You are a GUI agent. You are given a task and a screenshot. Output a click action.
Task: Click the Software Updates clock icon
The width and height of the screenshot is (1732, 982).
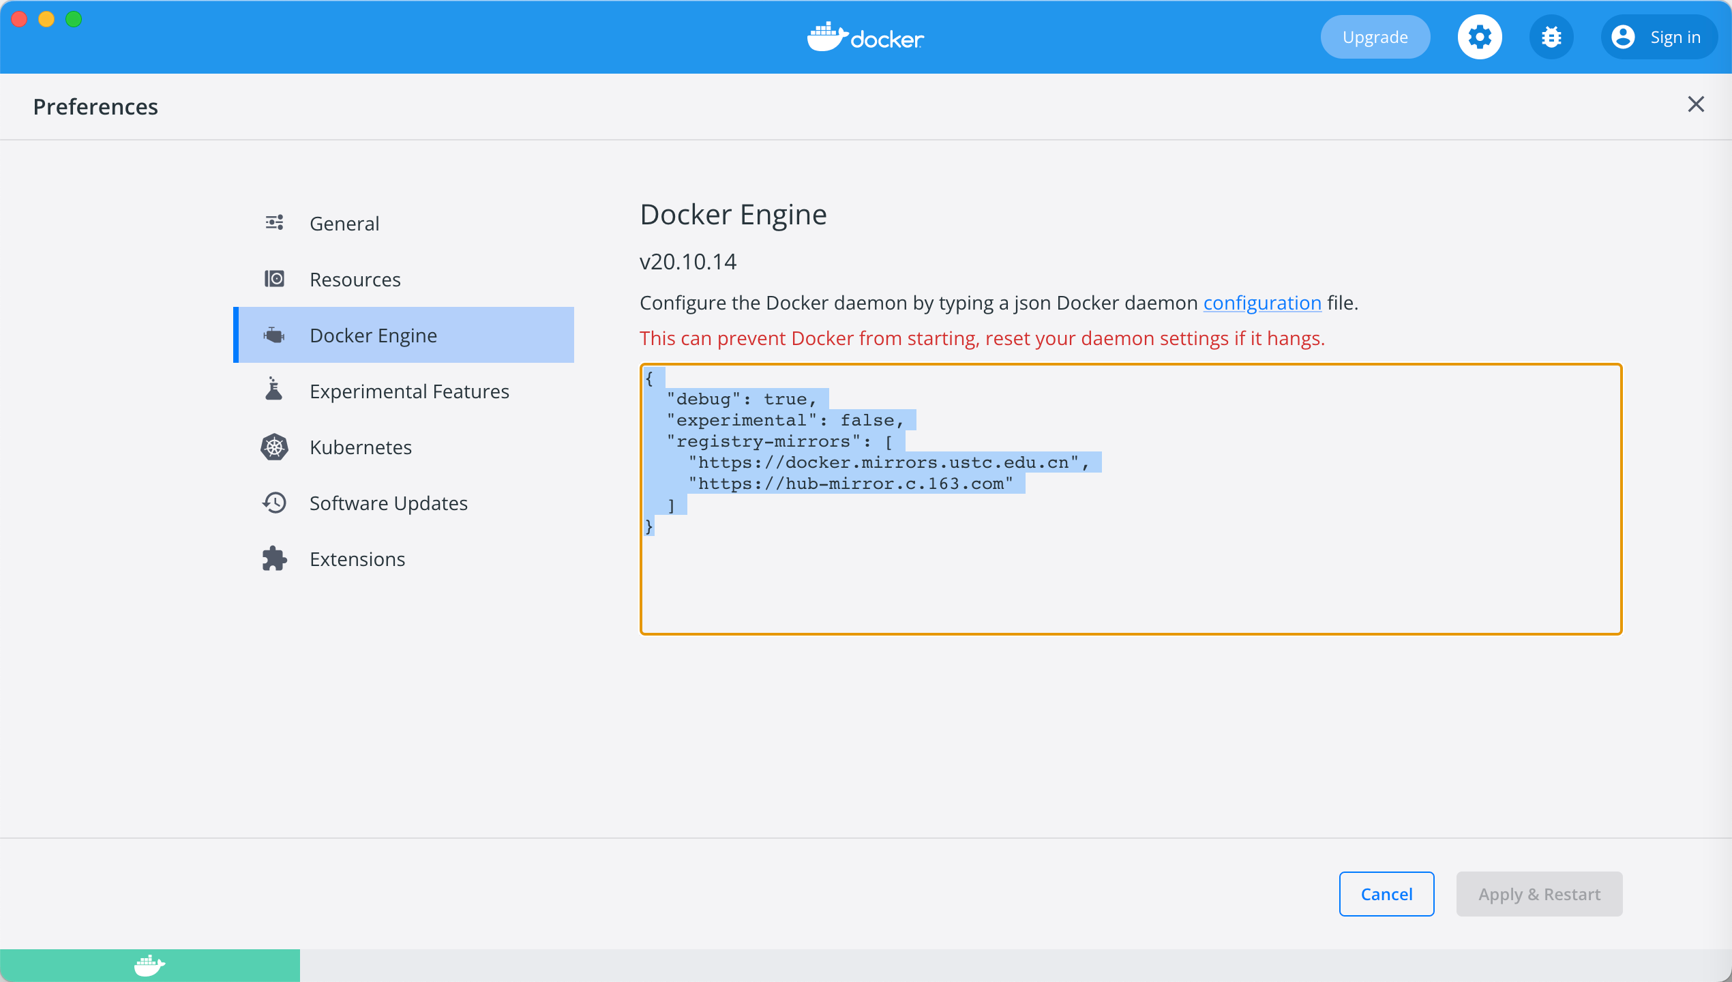point(274,503)
